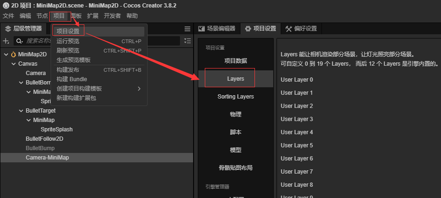This screenshot has width=441, height=198.
Task: Choose 新建构建扩展包 menu entry
Action: pos(99,98)
